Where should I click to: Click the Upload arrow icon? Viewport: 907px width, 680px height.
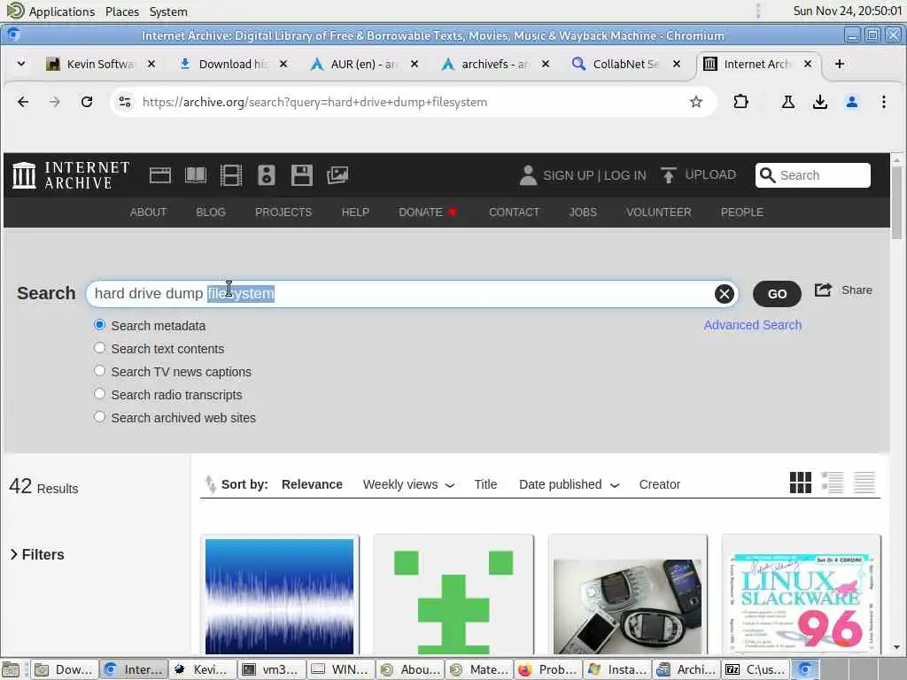pos(668,175)
